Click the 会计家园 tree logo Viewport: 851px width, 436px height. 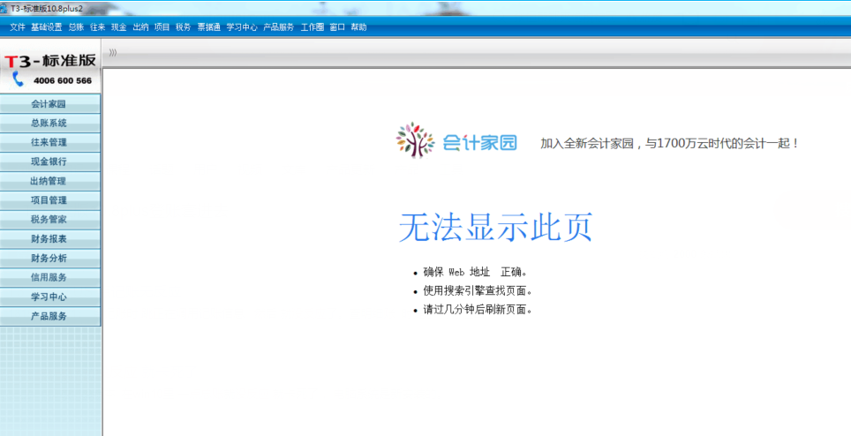click(x=415, y=140)
